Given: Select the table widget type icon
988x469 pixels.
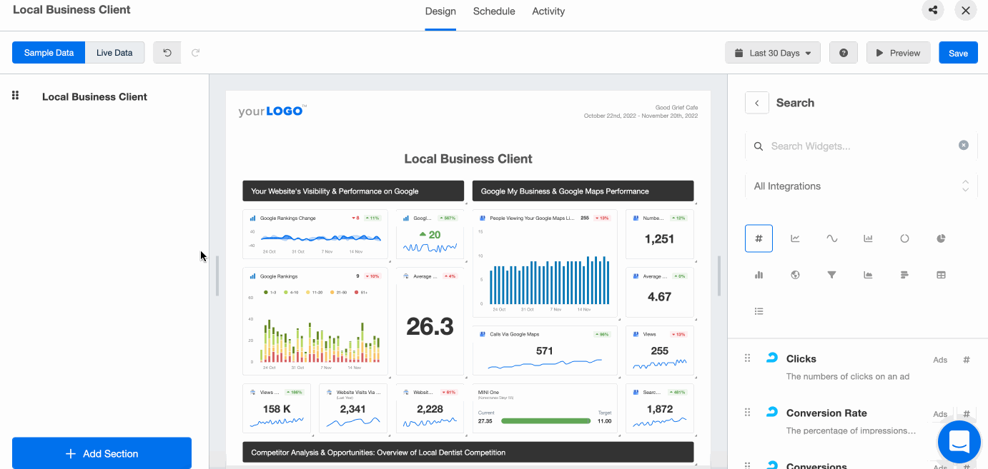Looking at the screenshot, I should coord(941,275).
